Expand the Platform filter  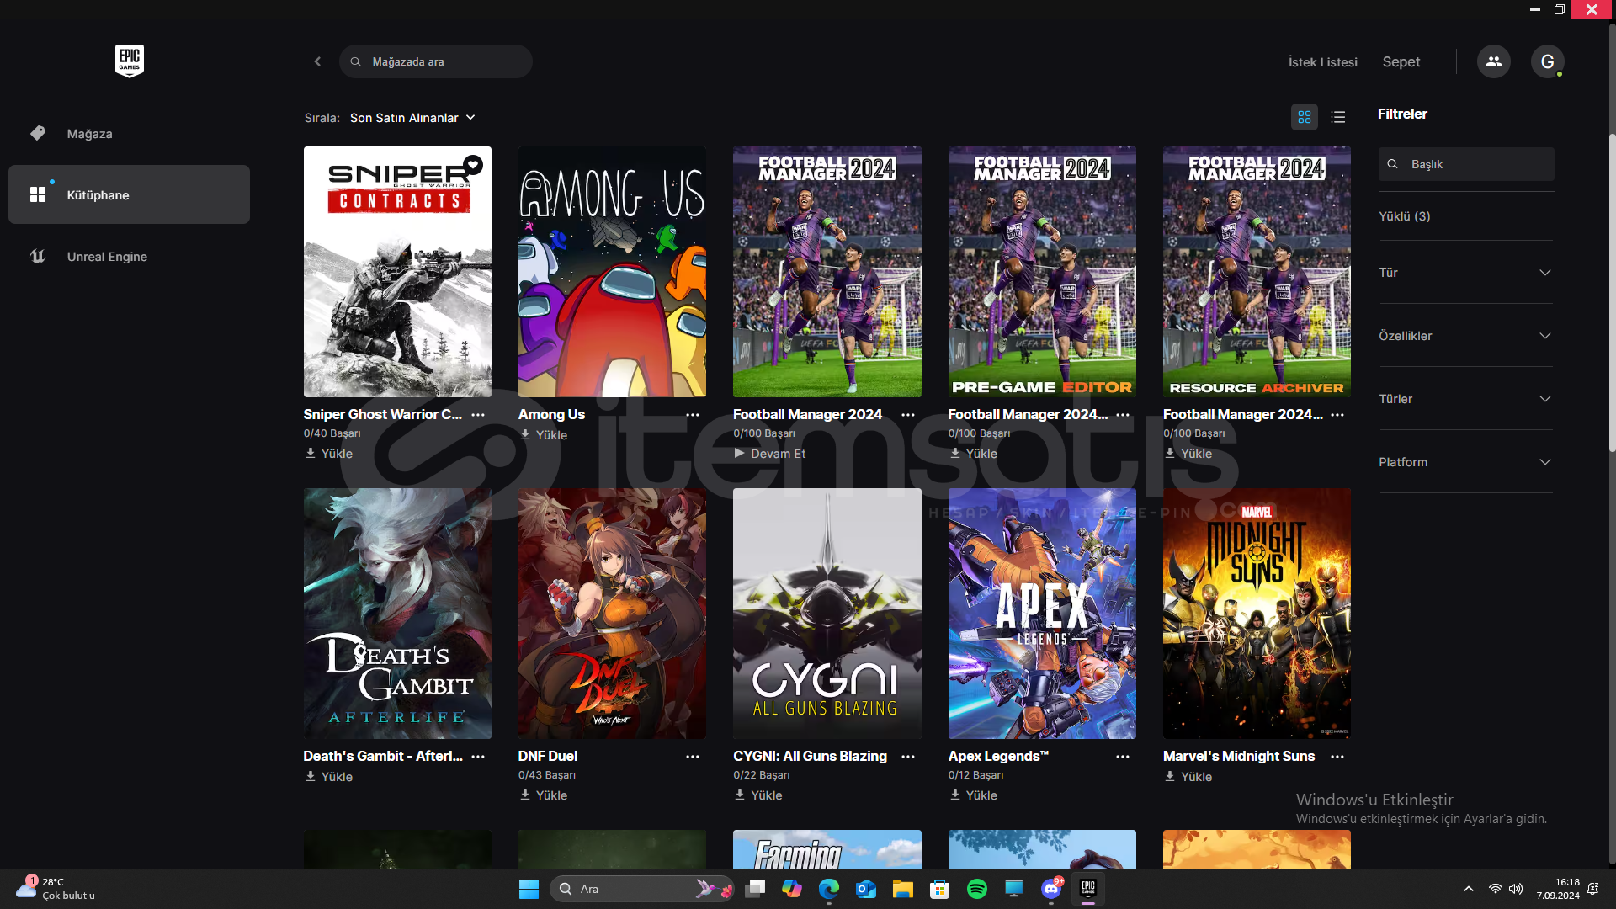(x=1465, y=462)
